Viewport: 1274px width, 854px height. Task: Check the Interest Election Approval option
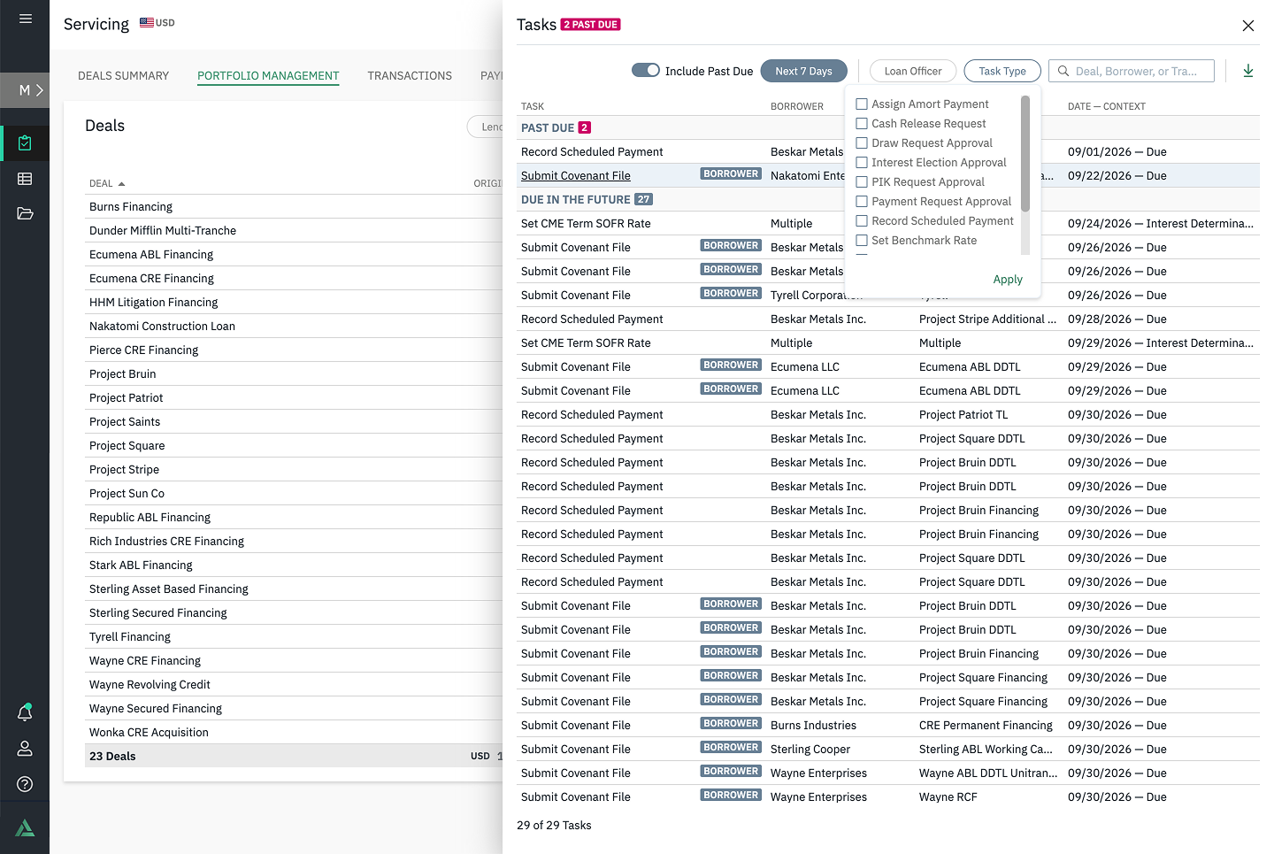point(862,163)
